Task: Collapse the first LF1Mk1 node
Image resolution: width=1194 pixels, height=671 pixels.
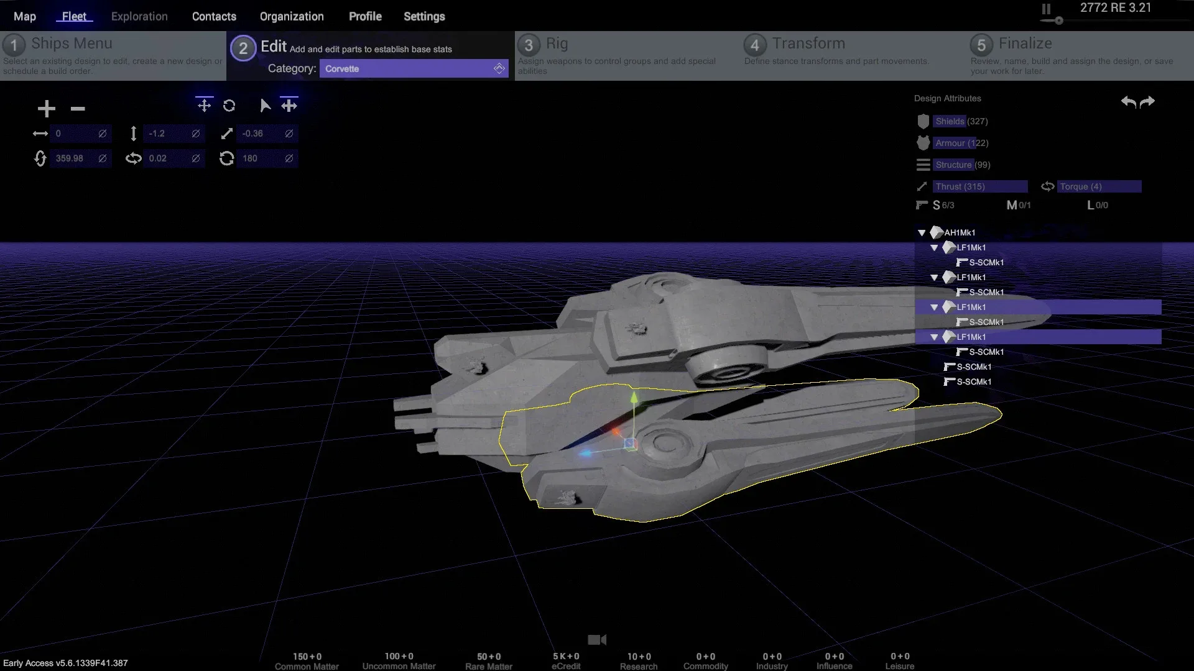Action: (934, 248)
